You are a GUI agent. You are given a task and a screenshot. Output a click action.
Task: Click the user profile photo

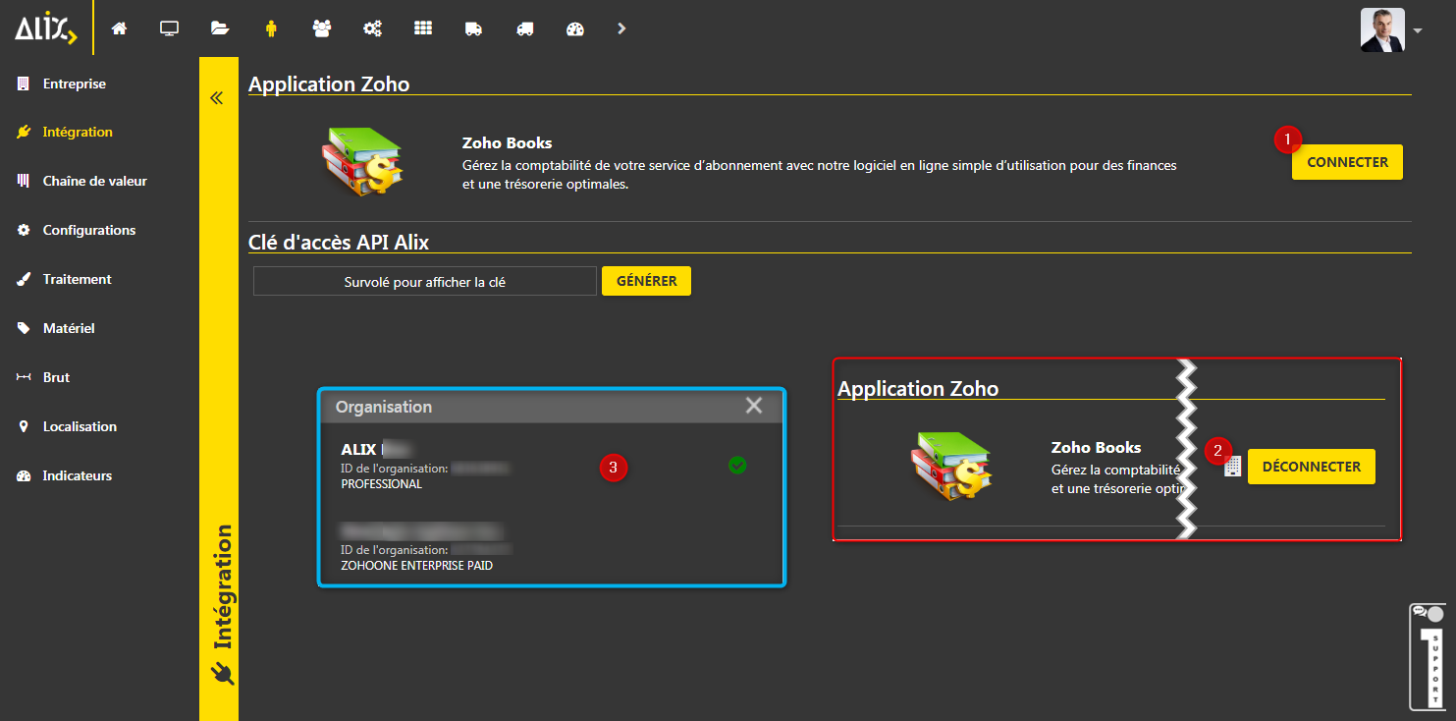click(1382, 29)
